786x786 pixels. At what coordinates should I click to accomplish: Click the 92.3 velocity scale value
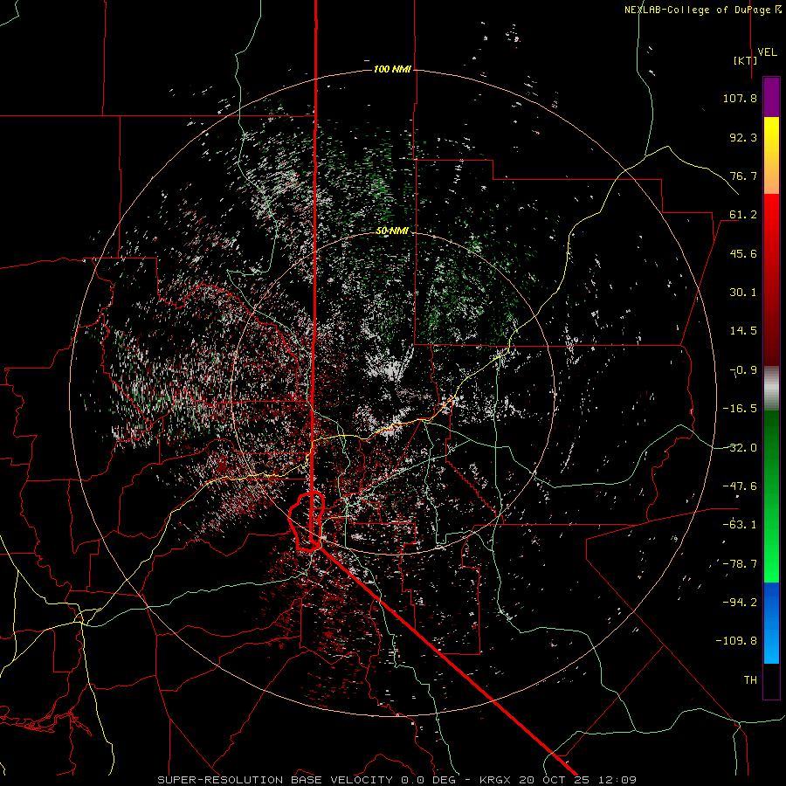click(743, 137)
